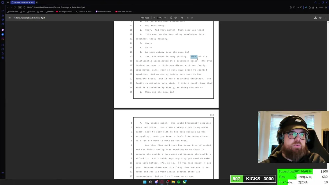329x185 pixels.
Task: Edit the current page number field
Action: click(x=142, y=18)
